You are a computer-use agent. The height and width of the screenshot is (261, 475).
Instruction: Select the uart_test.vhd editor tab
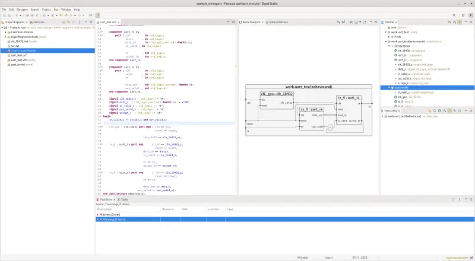(x=108, y=22)
